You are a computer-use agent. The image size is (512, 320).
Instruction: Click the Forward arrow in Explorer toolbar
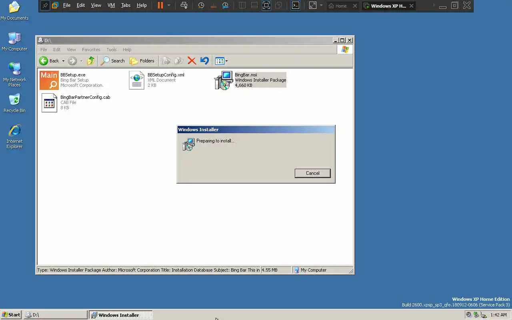pyautogui.click(x=72, y=61)
